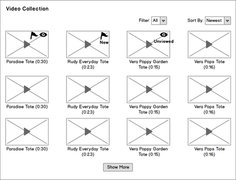Open the top-row Paradise Tote (0:30) title
This screenshot has height=180, width=236.
point(27,61)
